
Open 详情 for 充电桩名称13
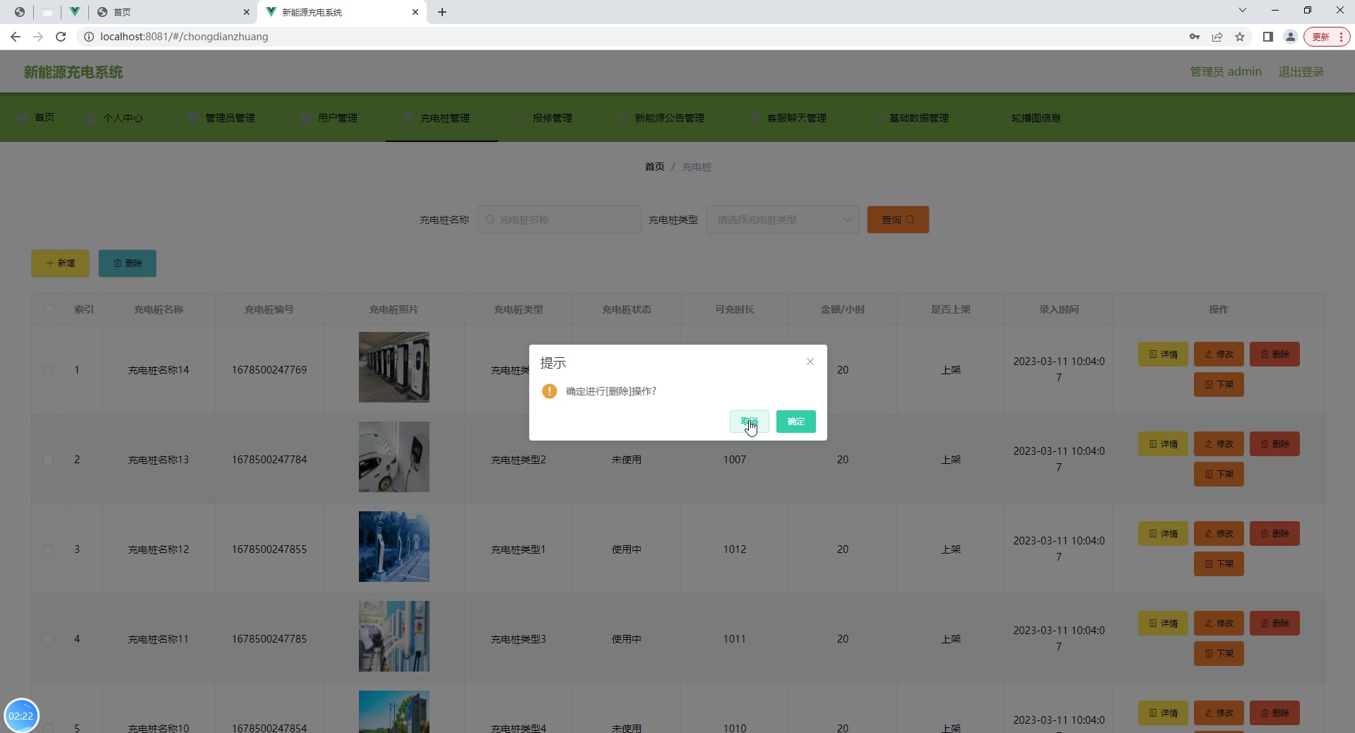(1163, 444)
